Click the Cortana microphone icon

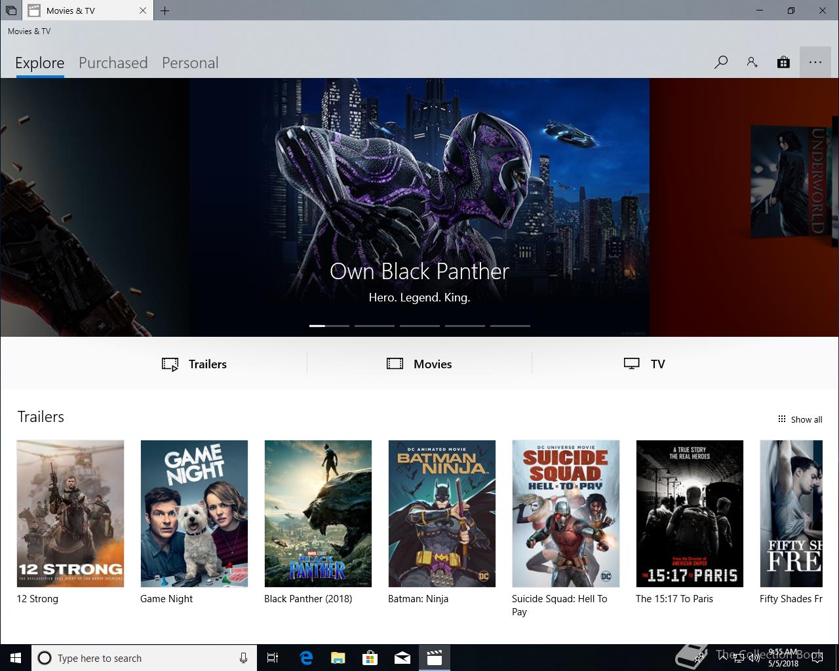pyautogui.click(x=243, y=658)
